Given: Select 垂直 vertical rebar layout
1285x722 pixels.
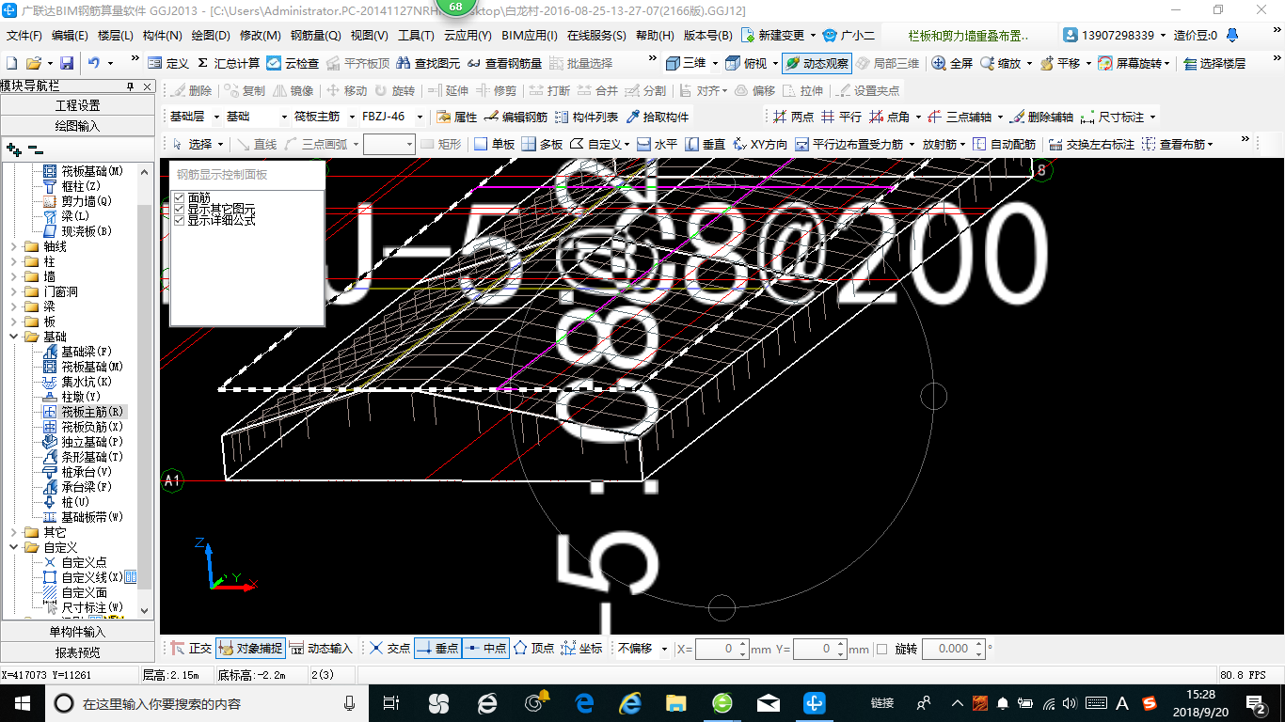Looking at the screenshot, I should pyautogui.click(x=705, y=144).
